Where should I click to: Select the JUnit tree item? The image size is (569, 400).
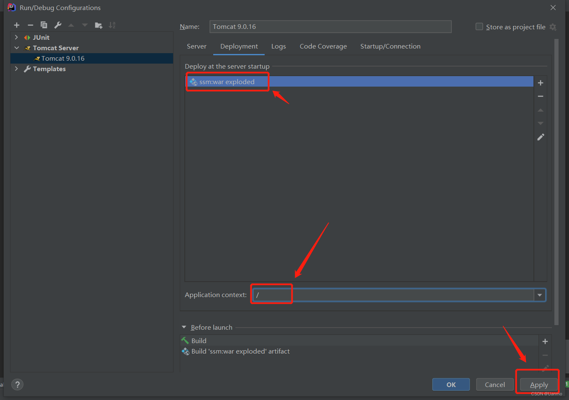pos(41,38)
